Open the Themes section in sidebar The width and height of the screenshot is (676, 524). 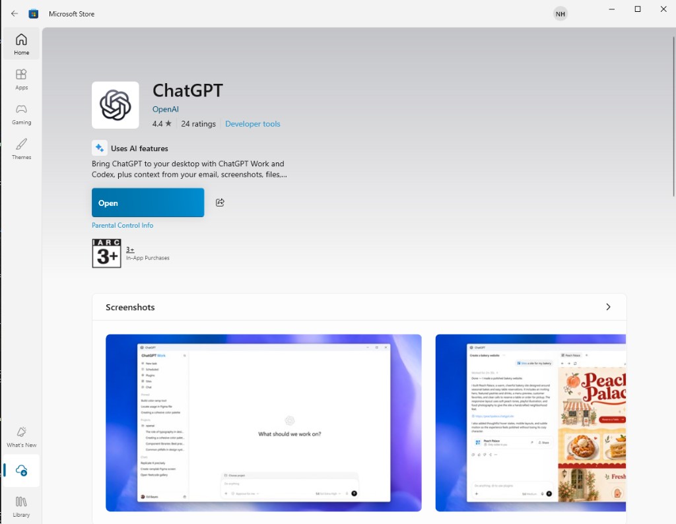coord(21,149)
